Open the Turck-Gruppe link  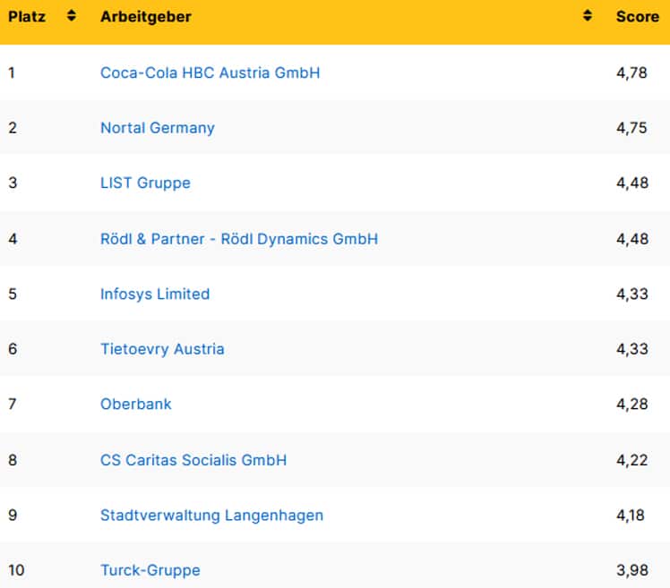(x=150, y=571)
